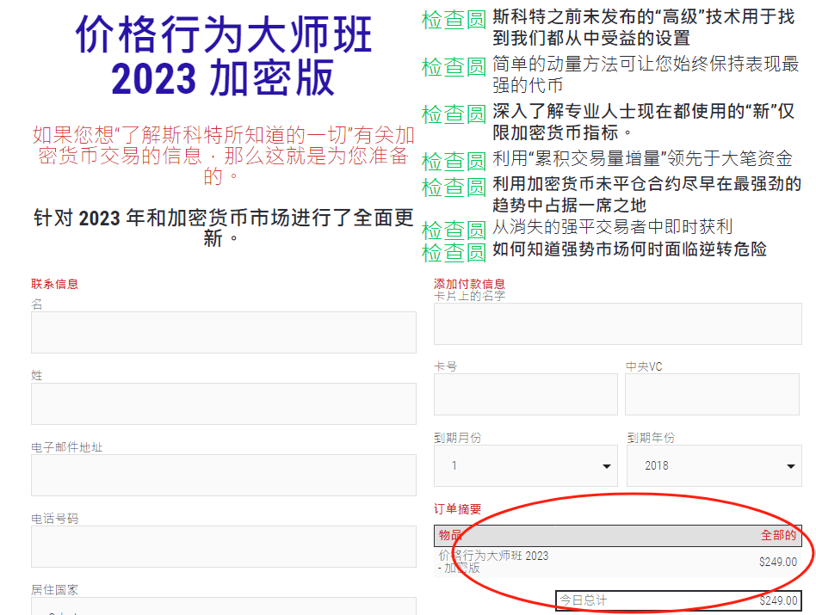Select the 电话号码 phone number input
The image size is (816, 615).
pyautogui.click(x=224, y=547)
